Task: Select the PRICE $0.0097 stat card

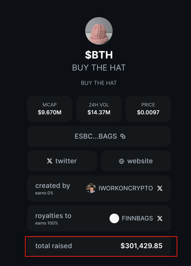Action: 148,109
